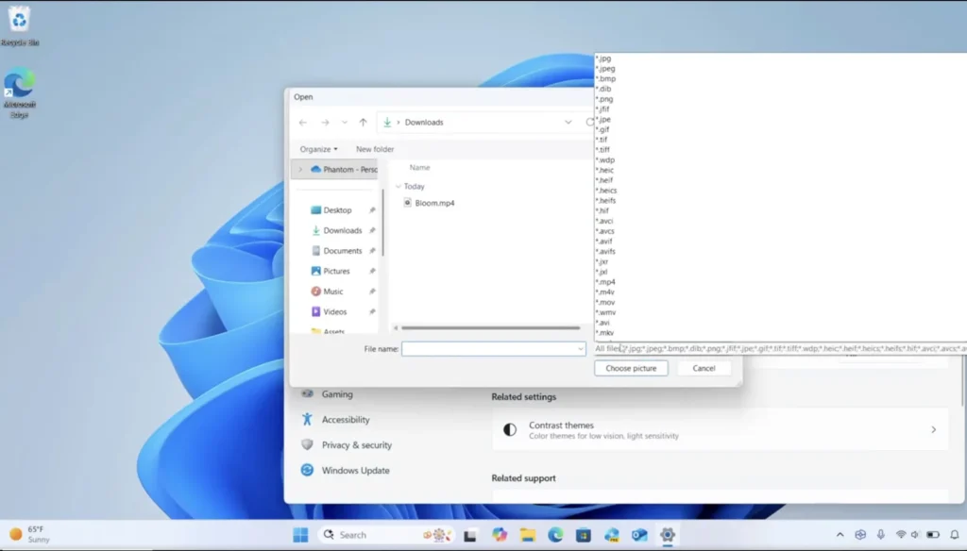Viewport: 967px width, 551px height.
Task: Open Desktop folder in navigation pane
Action: click(337, 210)
